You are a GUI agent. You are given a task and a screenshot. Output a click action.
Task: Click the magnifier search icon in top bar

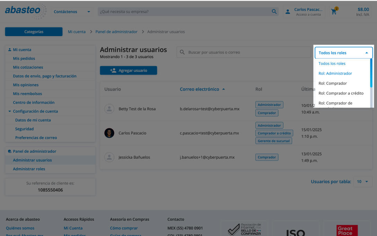(x=274, y=11)
